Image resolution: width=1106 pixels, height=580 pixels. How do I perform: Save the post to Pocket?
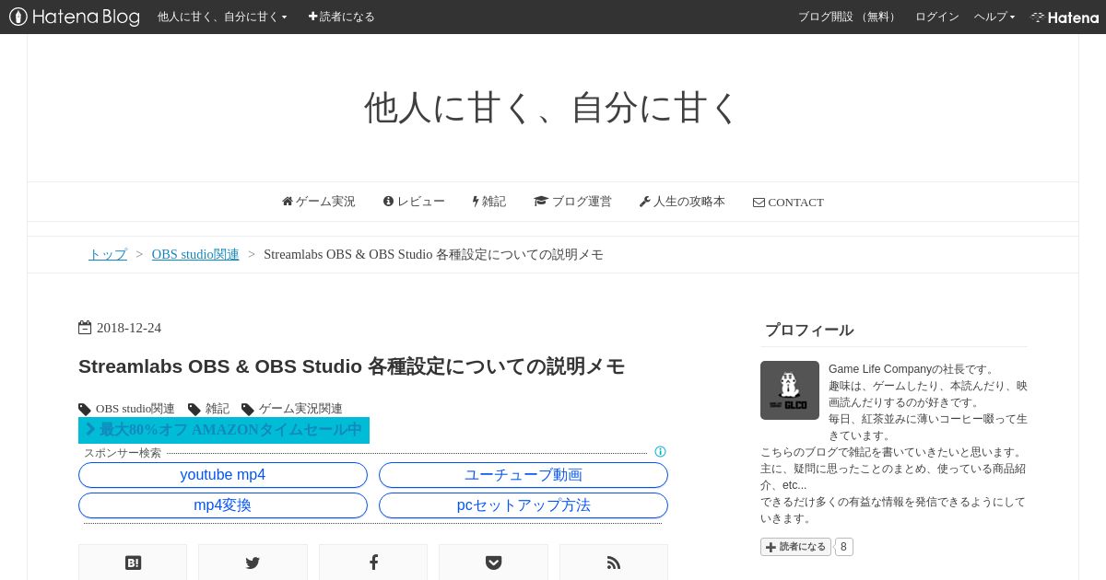tap(493, 563)
